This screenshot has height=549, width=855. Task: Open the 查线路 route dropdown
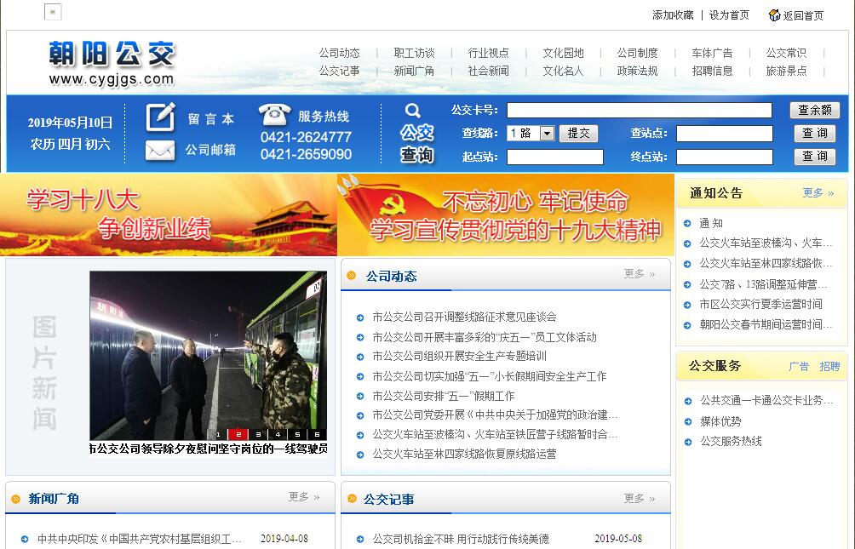(x=546, y=134)
